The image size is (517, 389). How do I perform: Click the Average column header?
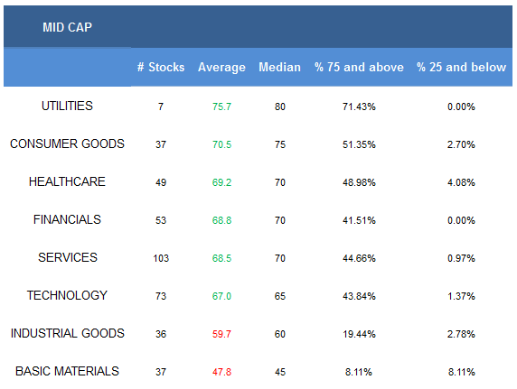point(221,68)
